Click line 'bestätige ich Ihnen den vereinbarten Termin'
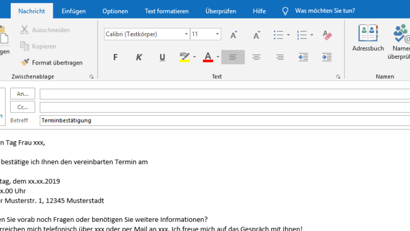Image resolution: width=410 pixels, height=231 pixels. coord(69,162)
